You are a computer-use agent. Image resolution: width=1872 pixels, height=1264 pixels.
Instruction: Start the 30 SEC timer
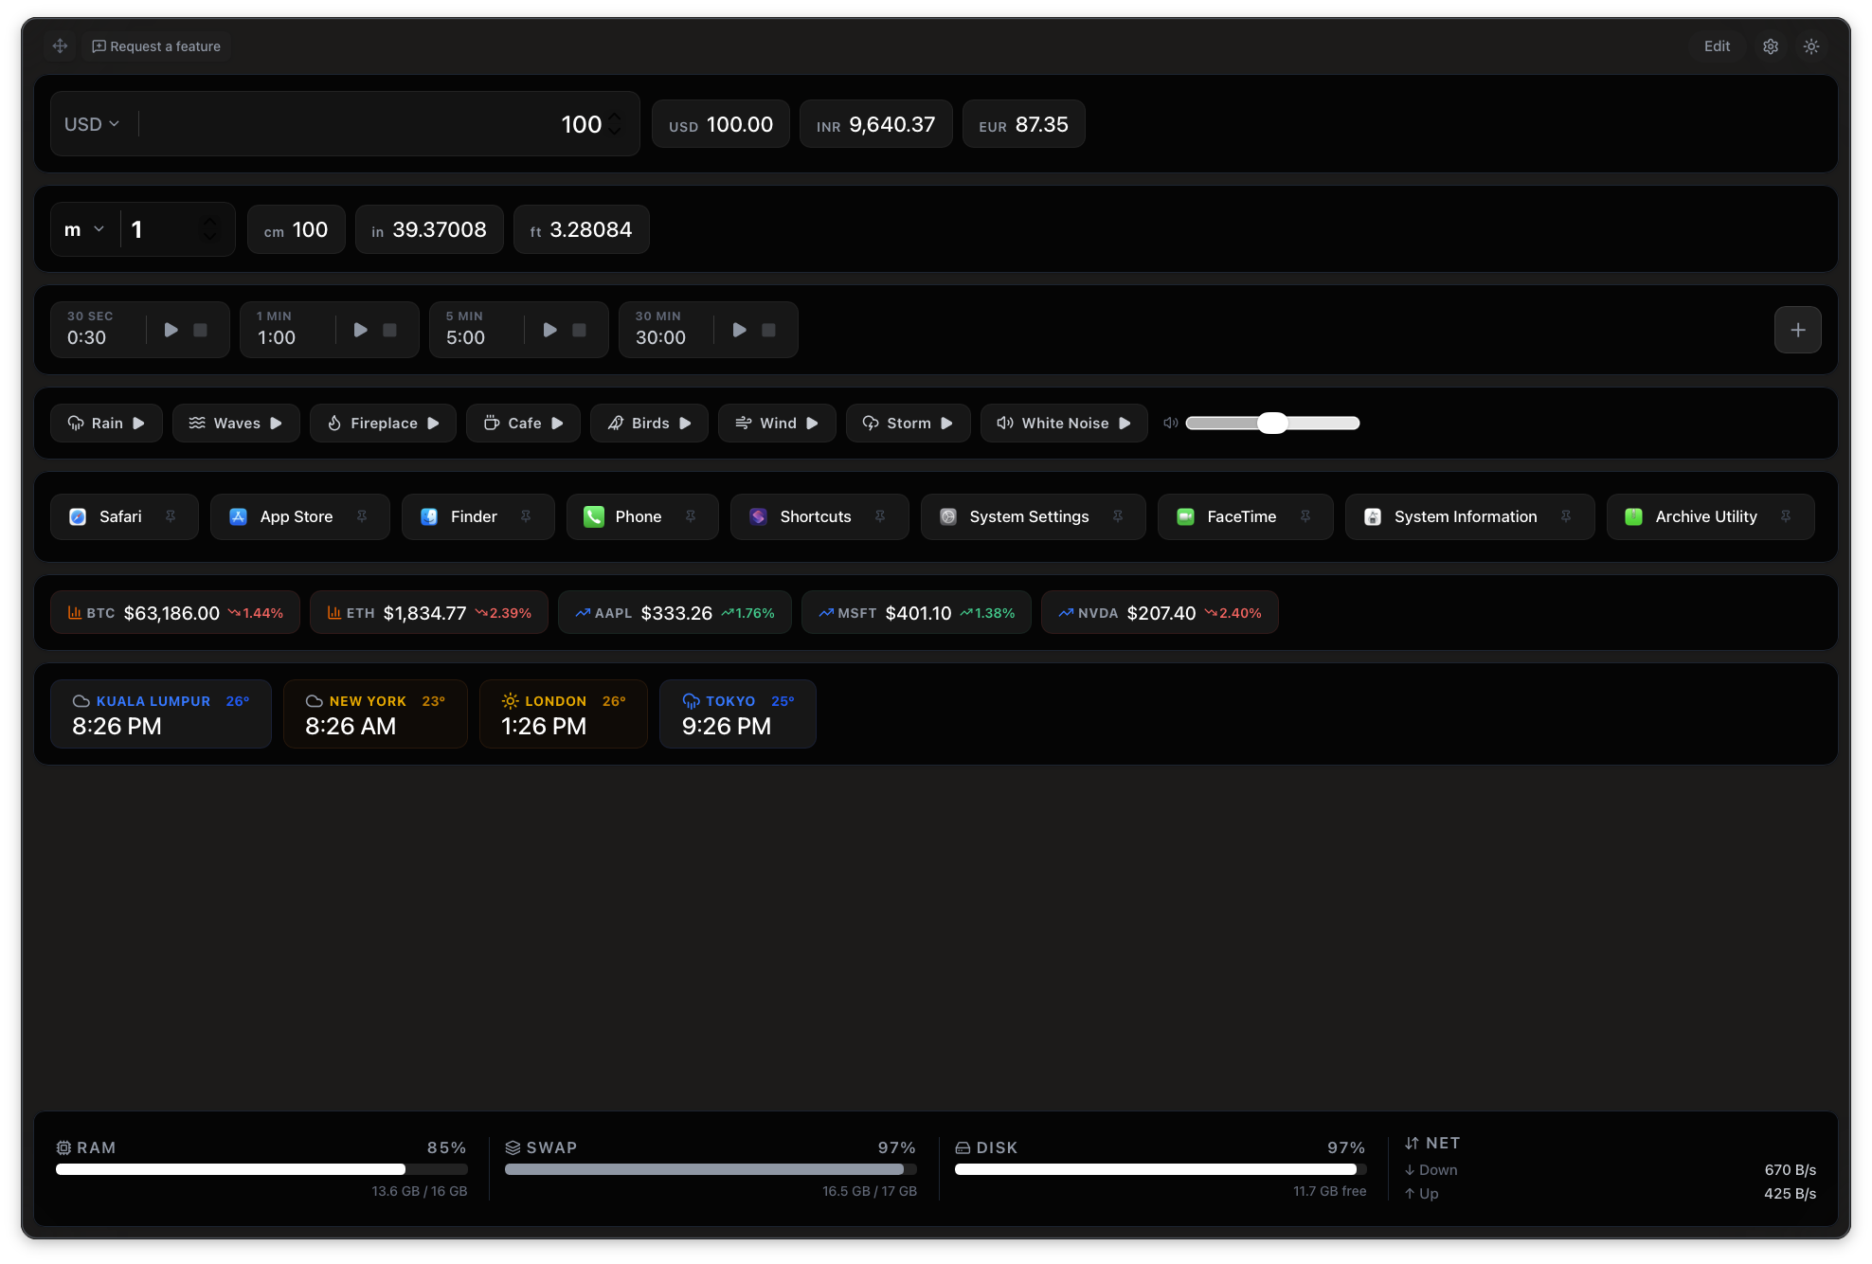click(x=171, y=330)
